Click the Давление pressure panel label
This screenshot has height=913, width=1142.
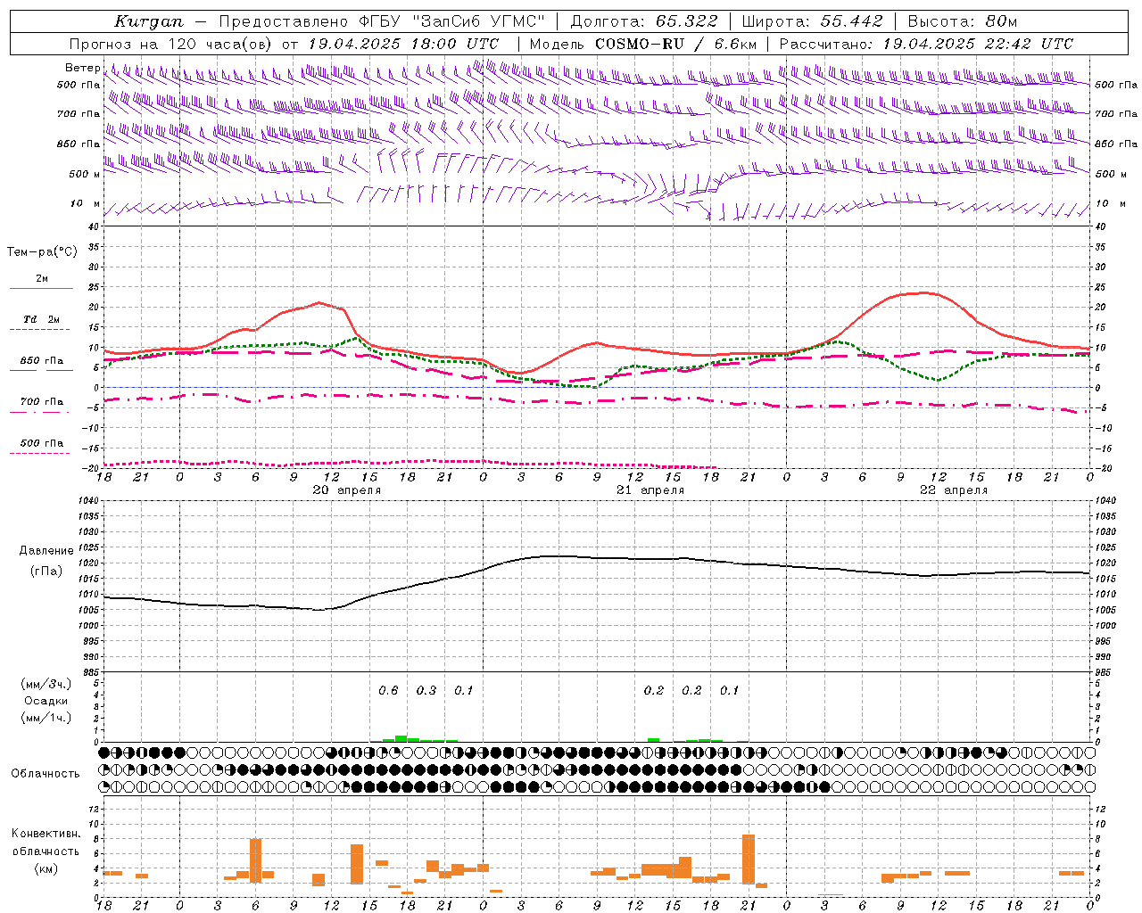[46, 551]
